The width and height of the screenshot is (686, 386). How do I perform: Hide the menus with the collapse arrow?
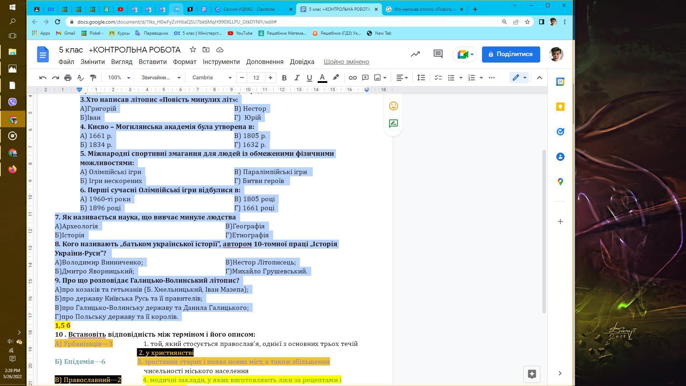tap(540, 78)
